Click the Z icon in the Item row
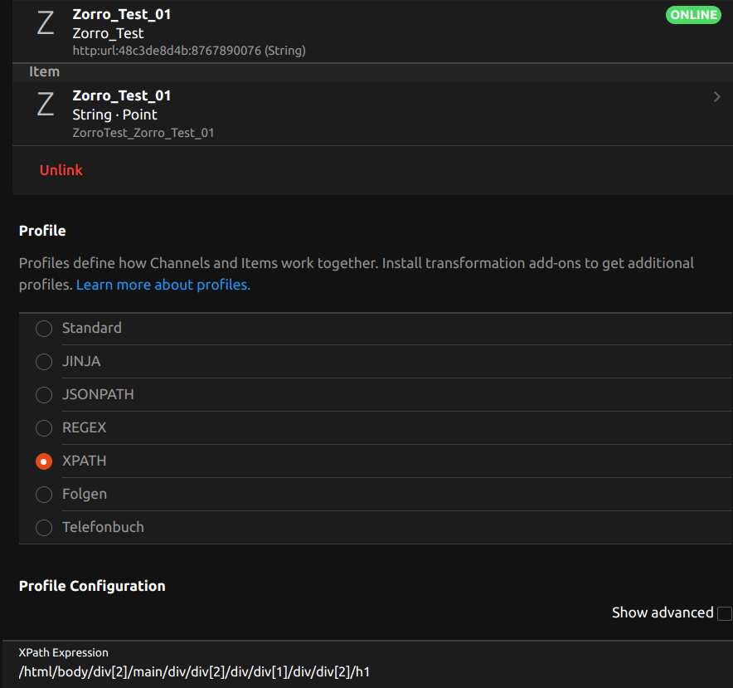 (46, 104)
